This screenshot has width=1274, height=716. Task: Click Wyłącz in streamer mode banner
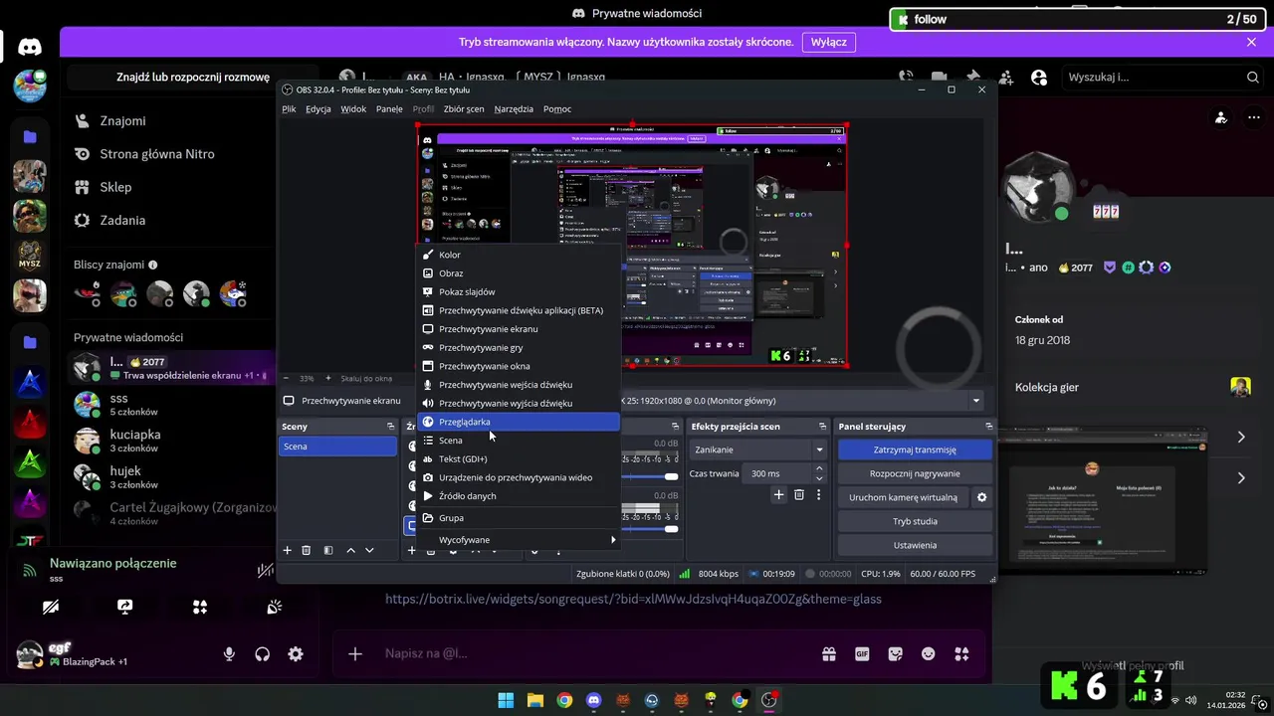click(828, 42)
